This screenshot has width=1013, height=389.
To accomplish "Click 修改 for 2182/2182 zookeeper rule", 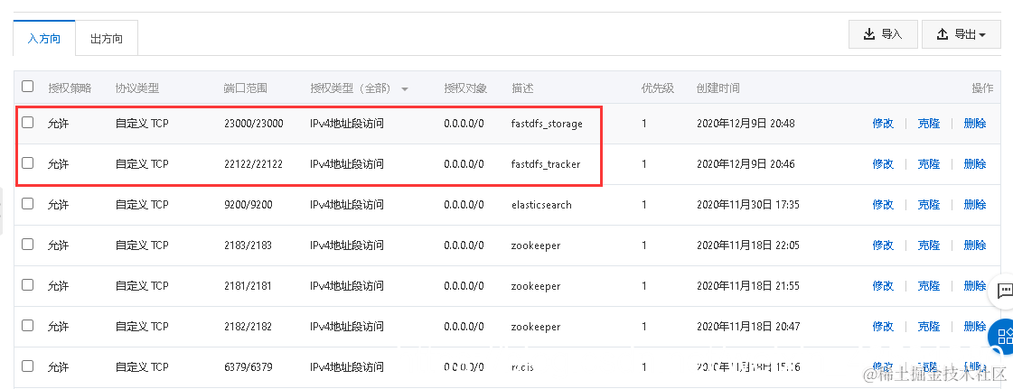I will click(x=883, y=327).
